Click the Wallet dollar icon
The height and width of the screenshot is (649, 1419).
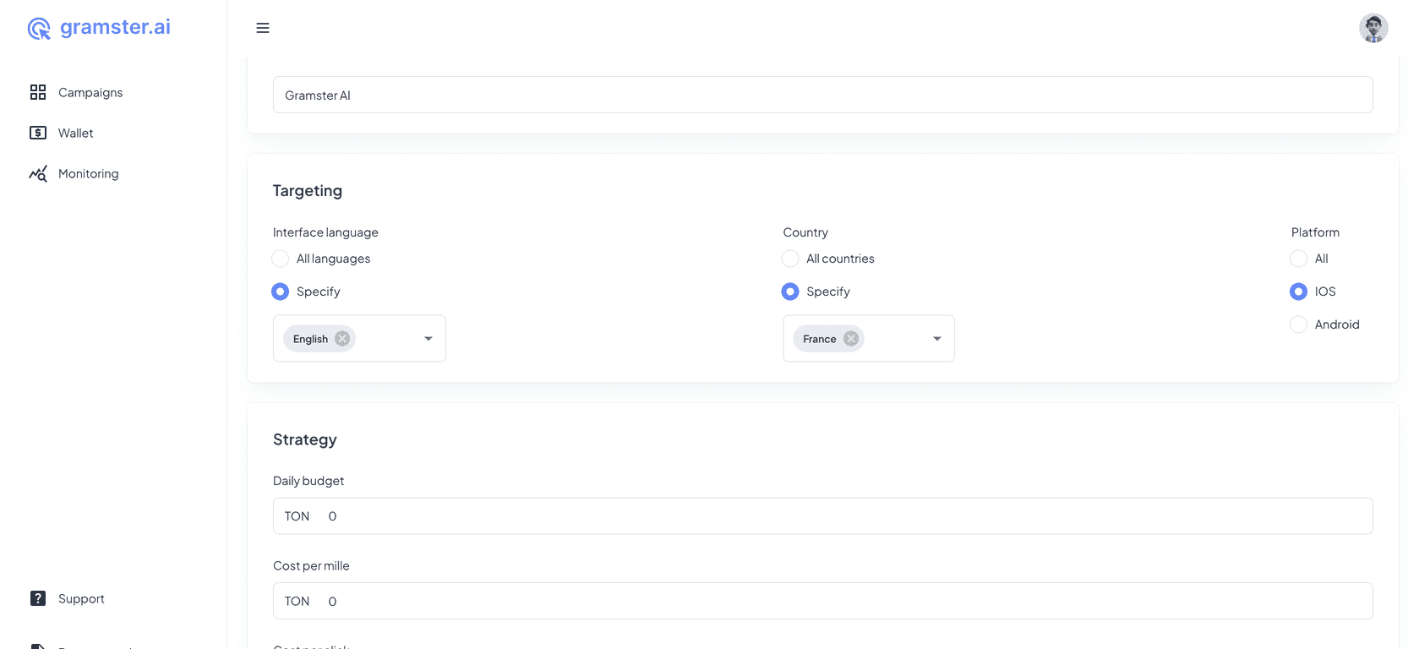coord(38,133)
